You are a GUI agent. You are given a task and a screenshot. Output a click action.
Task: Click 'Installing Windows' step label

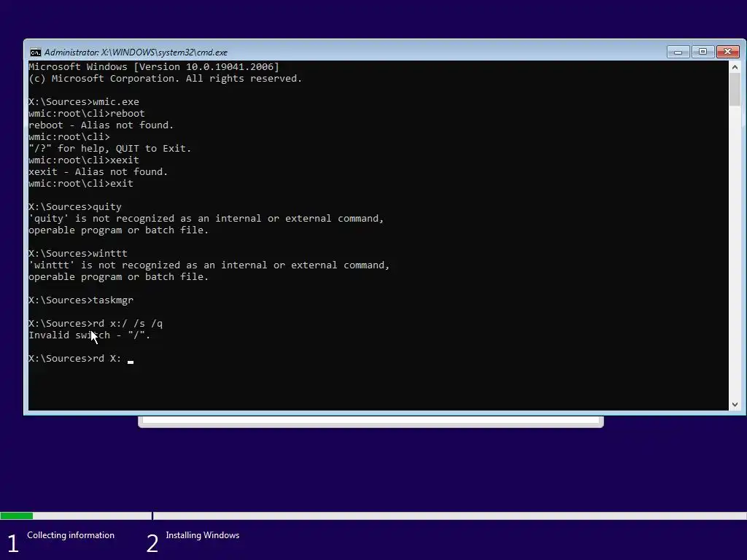(203, 535)
